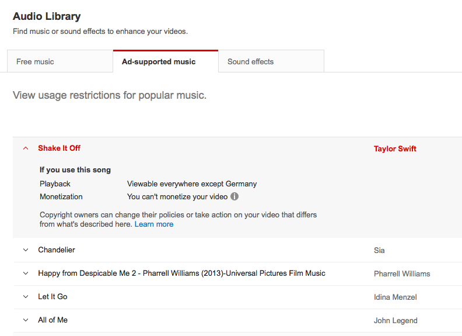Click the info icon beside monetization status
The height and width of the screenshot is (336, 462).
click(235, 197)
